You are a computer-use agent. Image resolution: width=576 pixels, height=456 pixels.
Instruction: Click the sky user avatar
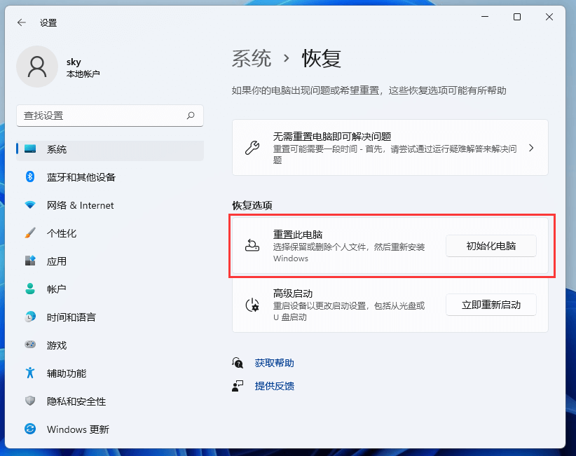pyautogui.click(x=36, y=66)
